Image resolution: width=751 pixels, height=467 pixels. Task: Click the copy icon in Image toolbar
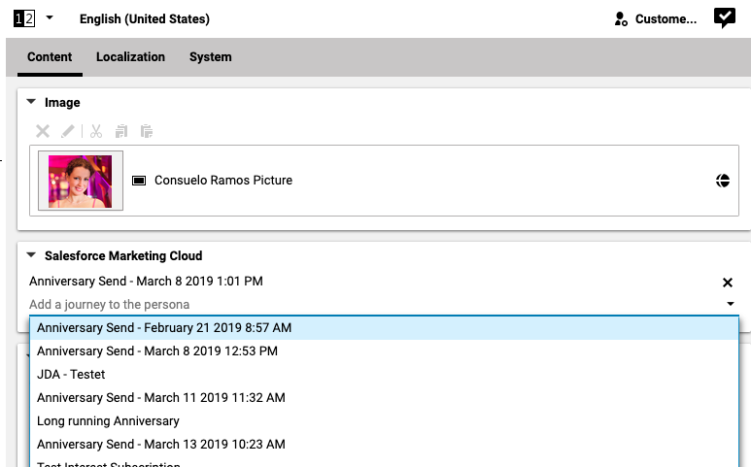click(121, 131)
